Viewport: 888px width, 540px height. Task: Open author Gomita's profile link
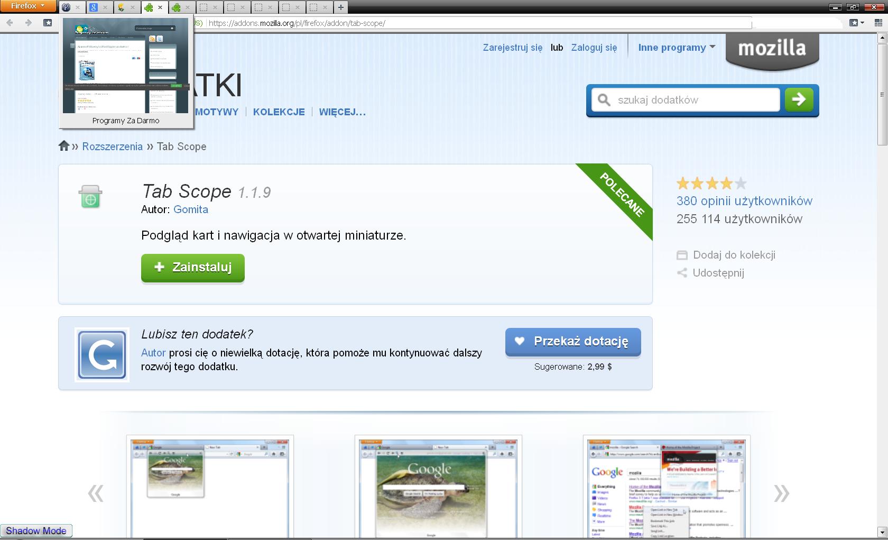point(191,209)
